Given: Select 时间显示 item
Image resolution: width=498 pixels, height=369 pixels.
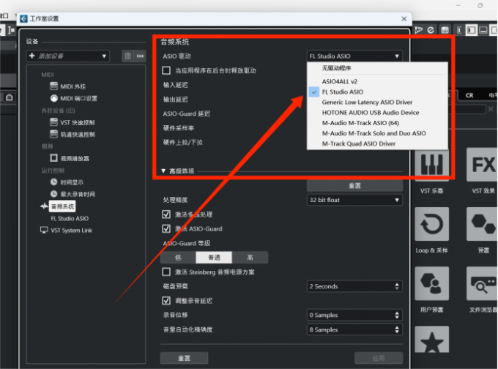Looking at the screenshot, I should (x=72, y=182).
